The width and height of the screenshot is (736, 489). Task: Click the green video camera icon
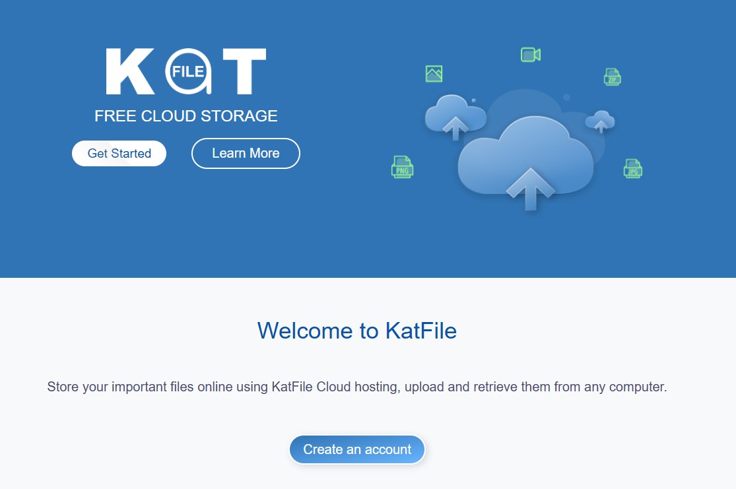point(530,55)
